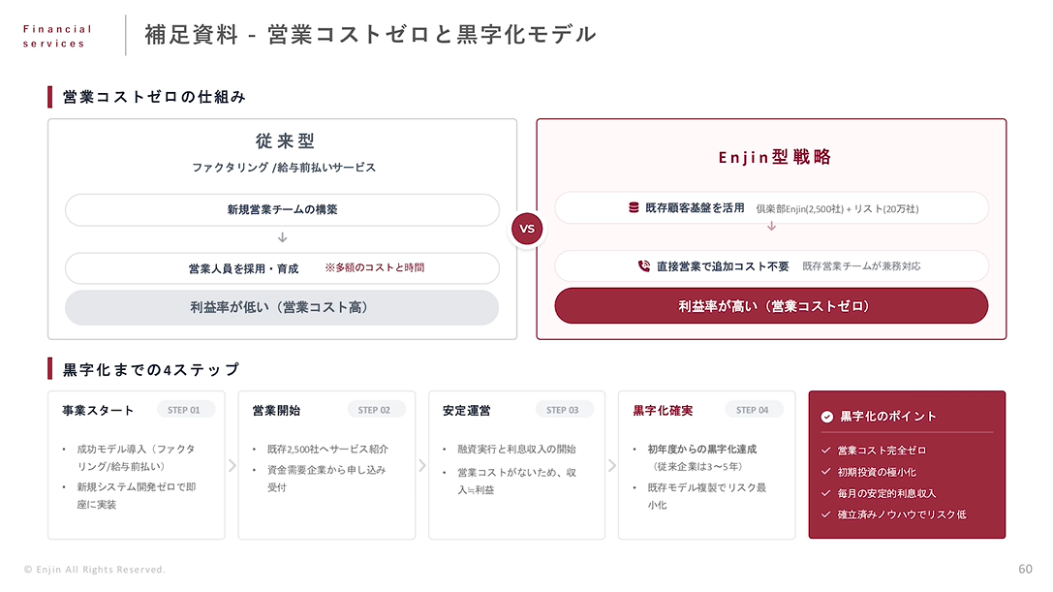The image size is (1053, 592).
Task: Click the red bar beside 営業コストゼロの仕組み heading
Action: point(49,97)
